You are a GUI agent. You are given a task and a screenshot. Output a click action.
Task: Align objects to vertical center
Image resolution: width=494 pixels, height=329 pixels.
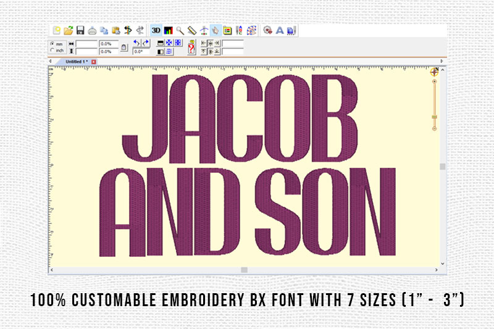point(211,51)
